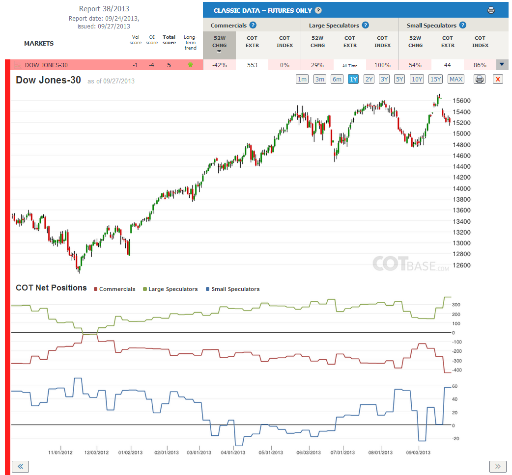This screenshot has height=475, width=512.
Task: Switch chart to 6m range
Action: 337,79
